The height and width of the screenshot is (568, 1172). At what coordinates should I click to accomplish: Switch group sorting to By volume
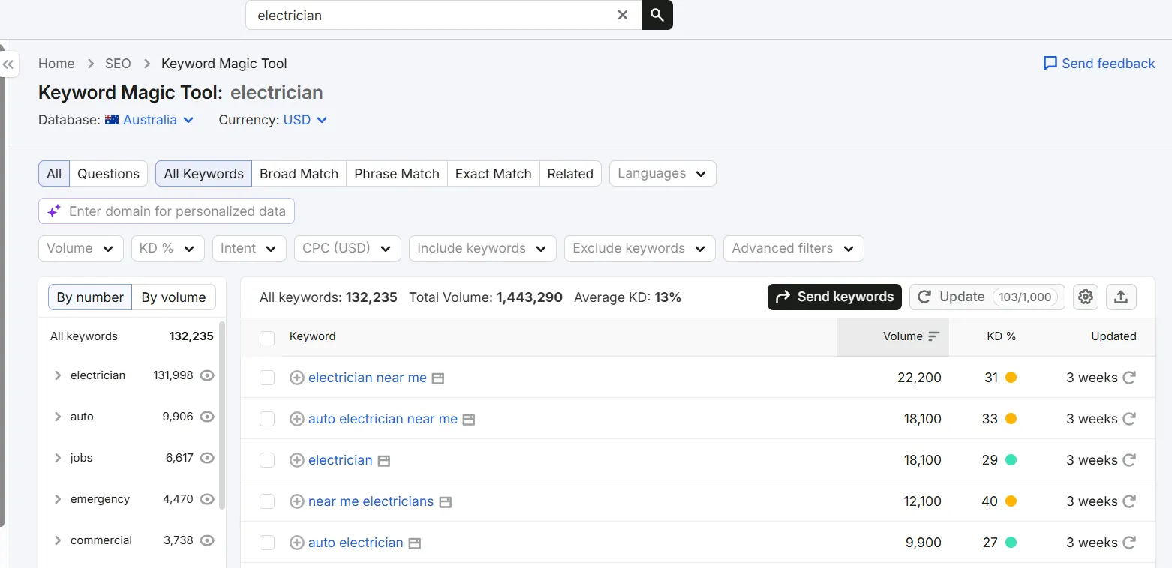point(173,297)
